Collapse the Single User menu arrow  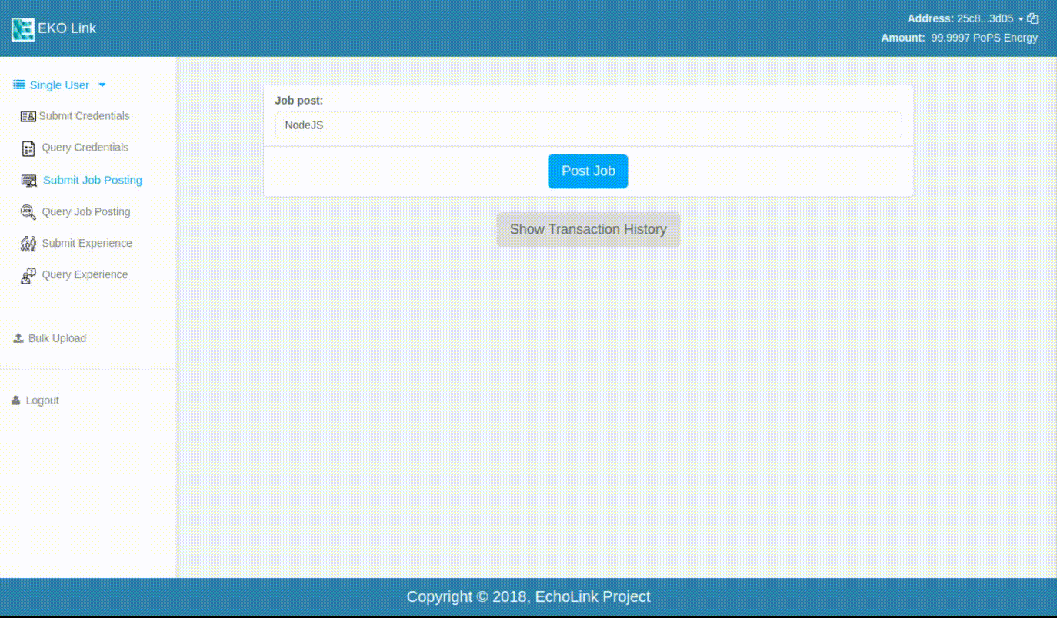pos(102,85)
